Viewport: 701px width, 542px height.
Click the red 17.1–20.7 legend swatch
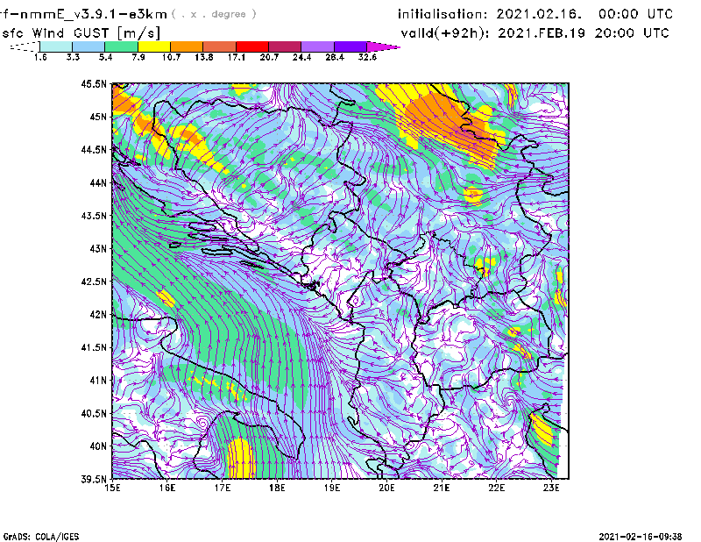pyautogui.click(x=252, y=46)
